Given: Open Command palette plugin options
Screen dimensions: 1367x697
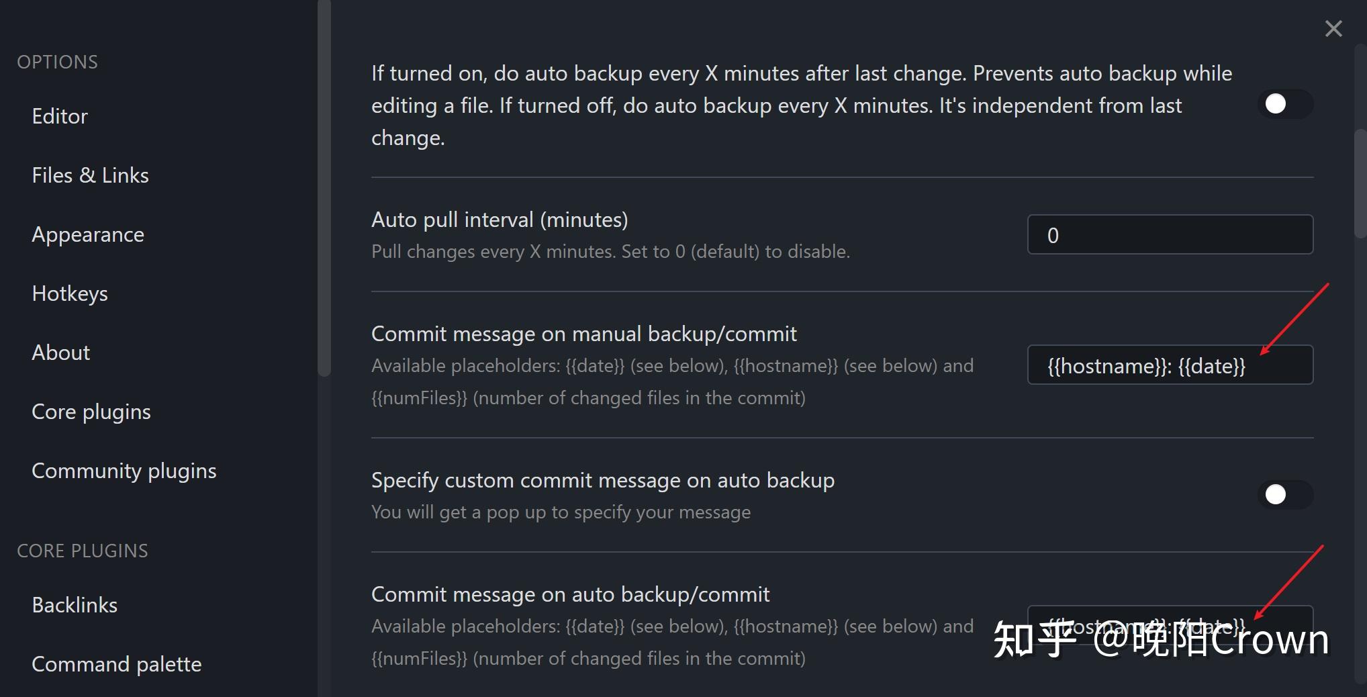Looking at the screenshot, I should click(117, 664).
